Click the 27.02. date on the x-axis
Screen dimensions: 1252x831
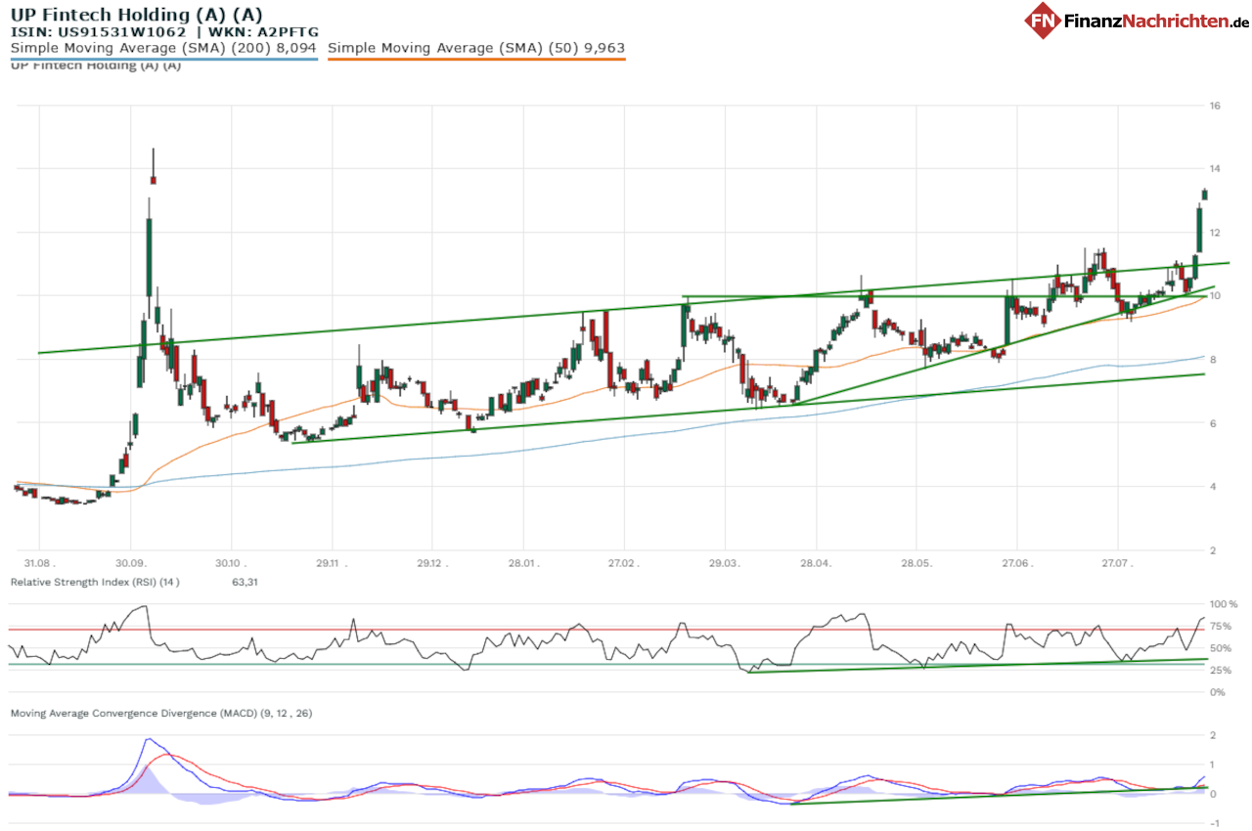tap(623, 564)
